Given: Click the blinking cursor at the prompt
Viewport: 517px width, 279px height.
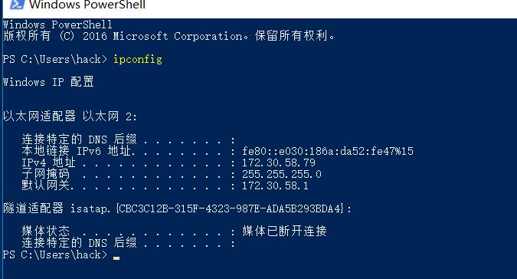Looking at the screenshot, I should coord(116,258).
